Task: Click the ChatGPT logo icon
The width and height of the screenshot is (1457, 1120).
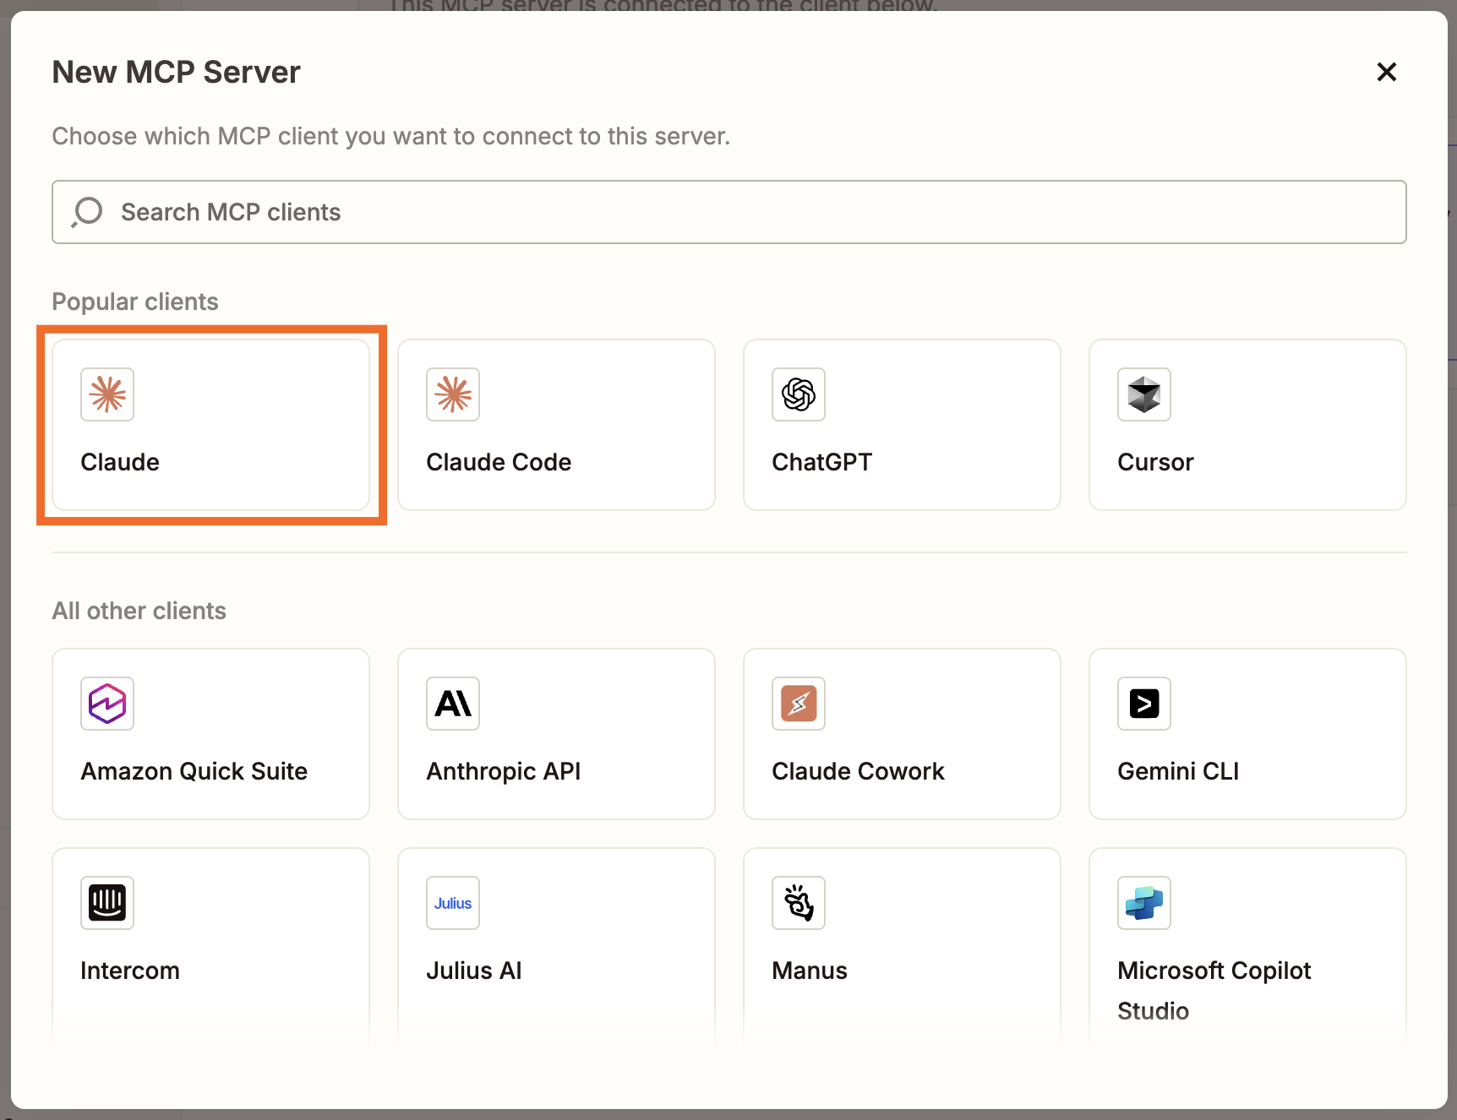Action: pyautogui.click(x=798, y=394)
